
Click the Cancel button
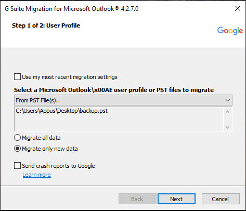(x=221, y=199)
